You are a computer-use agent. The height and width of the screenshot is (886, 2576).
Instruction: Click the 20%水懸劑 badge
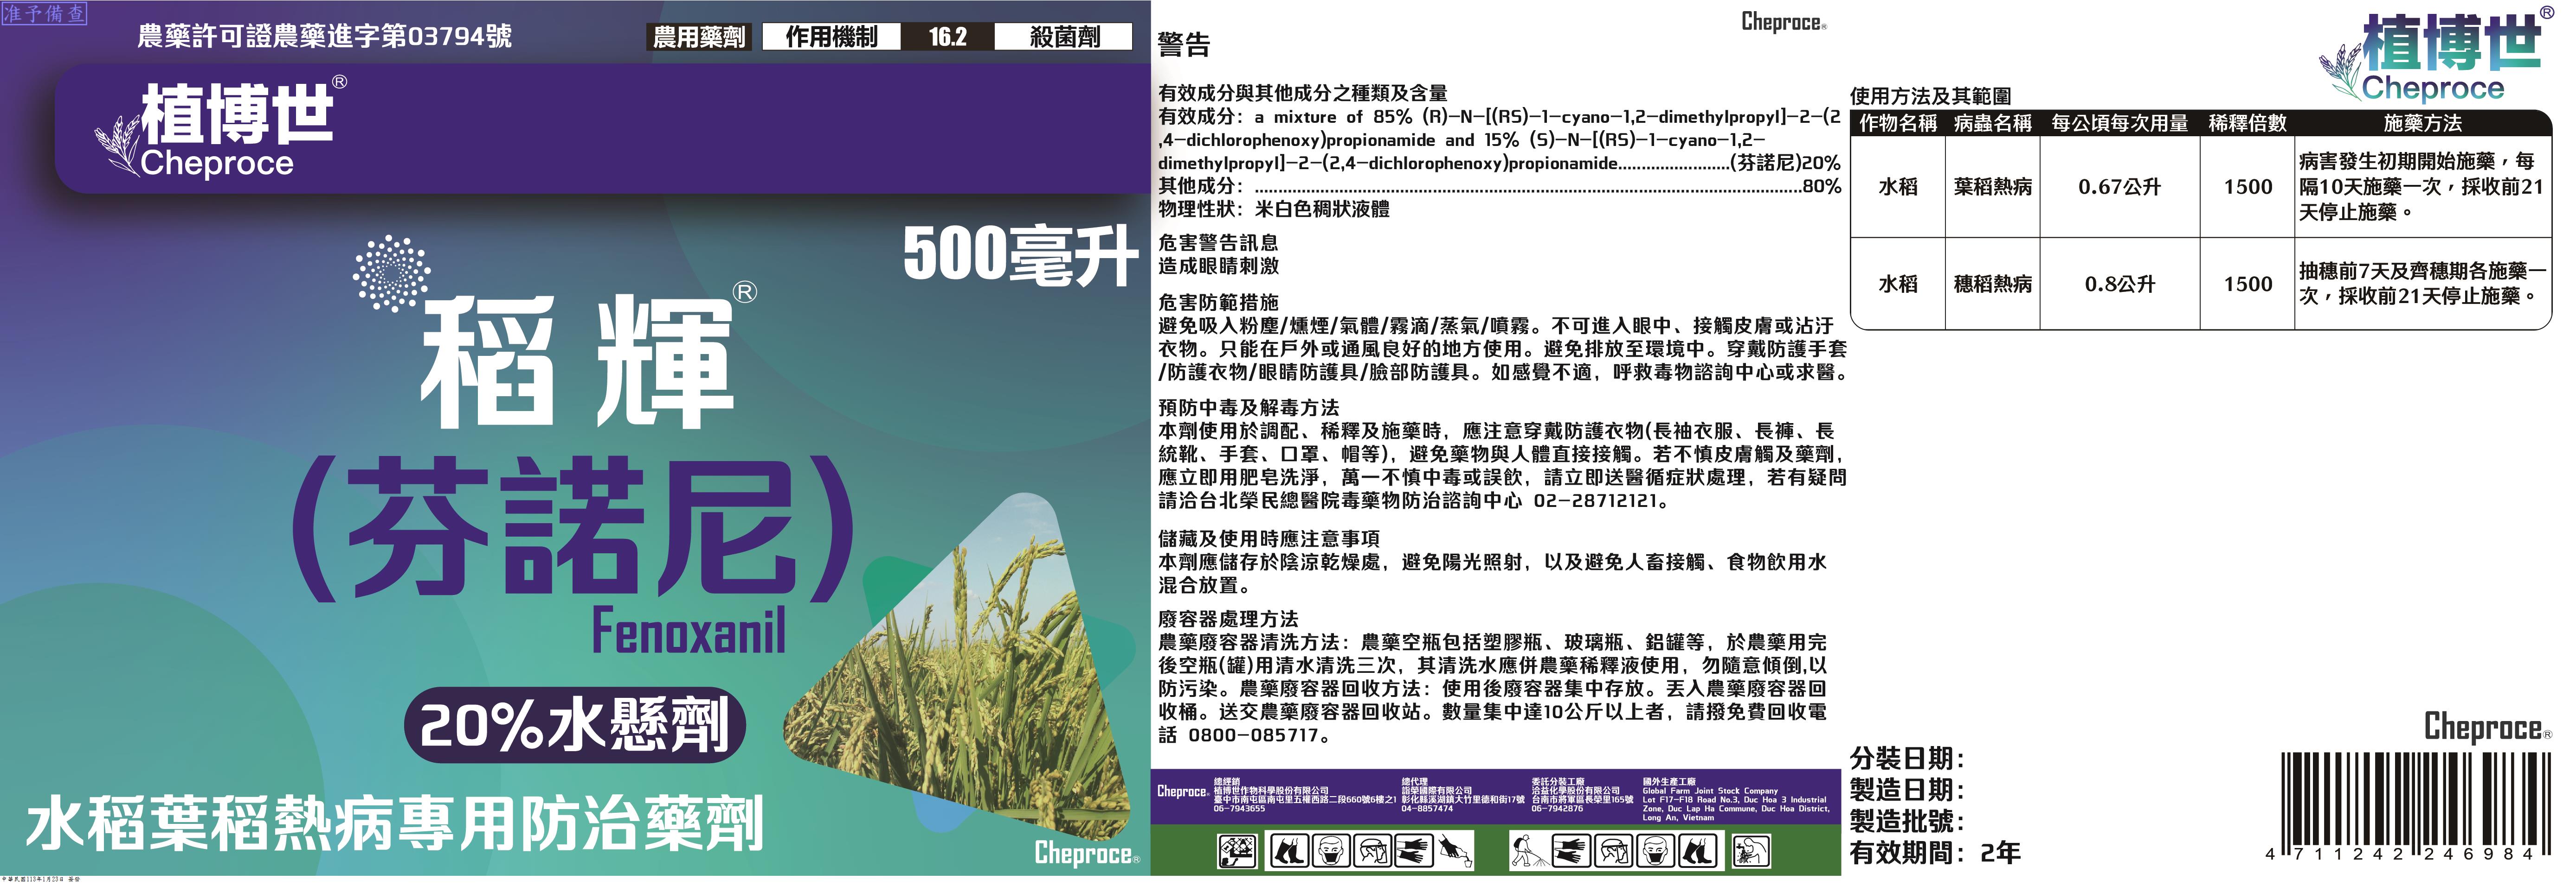(575, 725)
